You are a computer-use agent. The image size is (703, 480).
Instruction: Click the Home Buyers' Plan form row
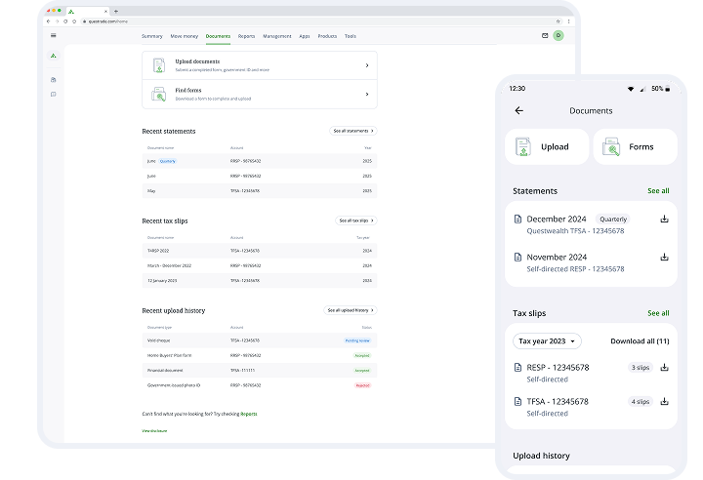(260, 355)
